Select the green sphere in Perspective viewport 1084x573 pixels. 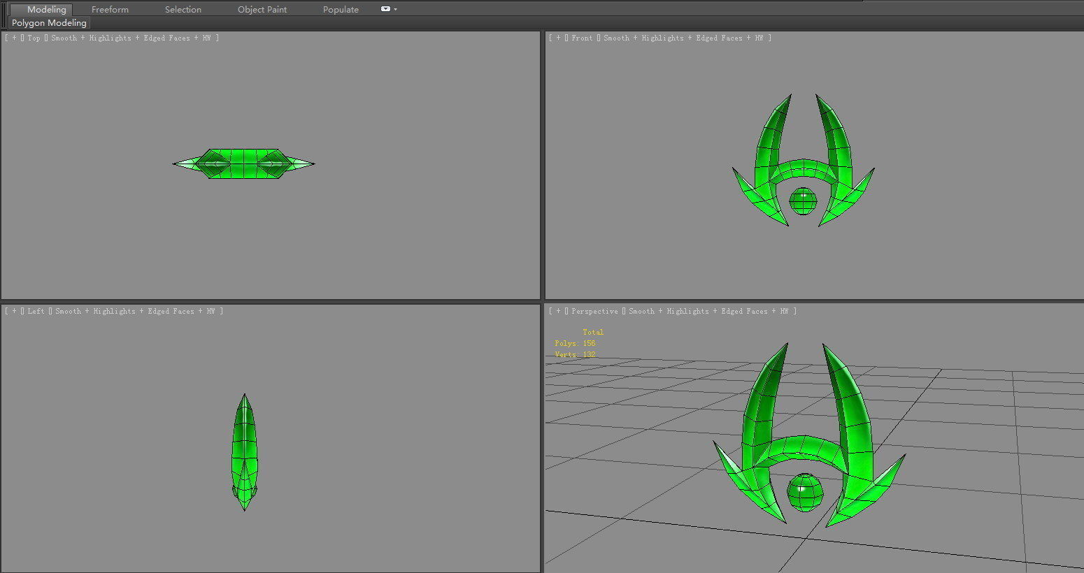805,492
